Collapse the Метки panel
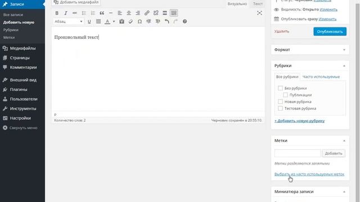This screenshot has height=202, width=360. point(344,141)
